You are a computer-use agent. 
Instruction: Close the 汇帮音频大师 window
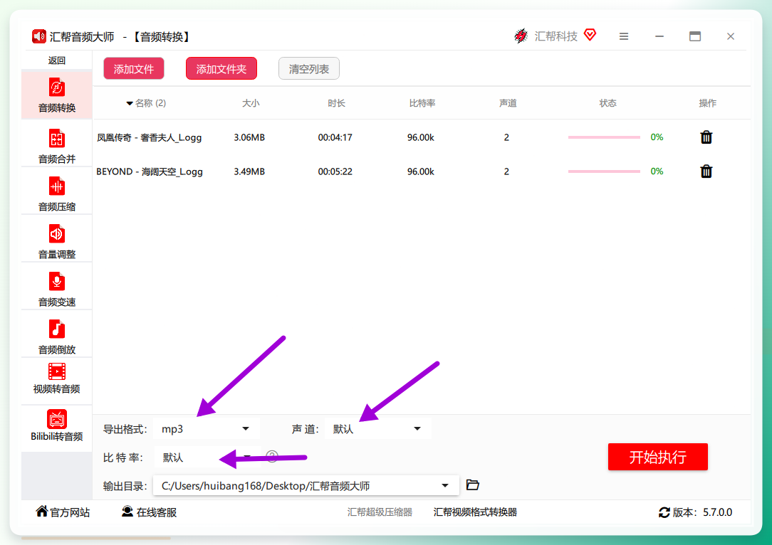tap(731, 36)
